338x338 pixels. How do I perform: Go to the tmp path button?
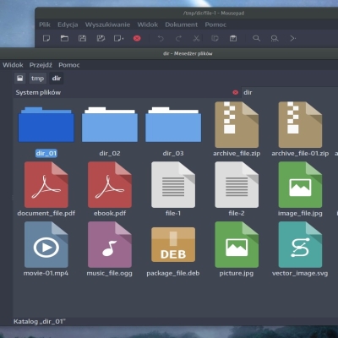point(37,79)
